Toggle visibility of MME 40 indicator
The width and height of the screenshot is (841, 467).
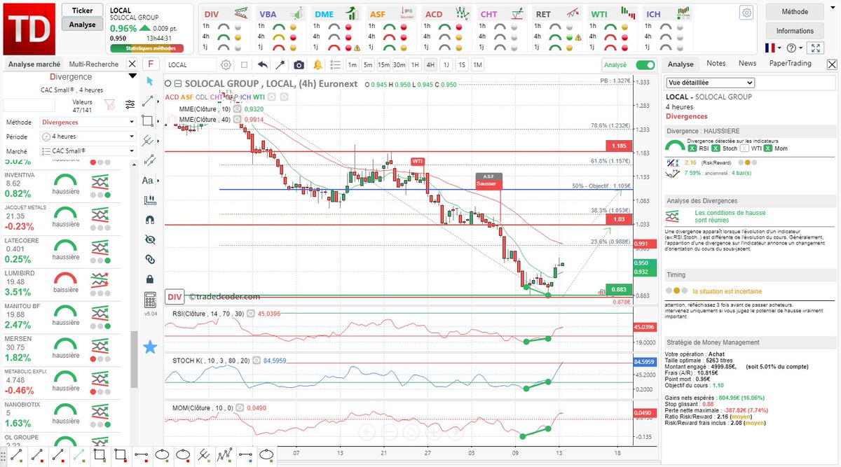click(x=238, y=120)
